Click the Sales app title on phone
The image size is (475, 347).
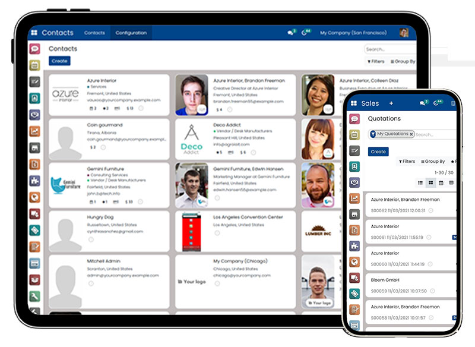click(370, 103)
